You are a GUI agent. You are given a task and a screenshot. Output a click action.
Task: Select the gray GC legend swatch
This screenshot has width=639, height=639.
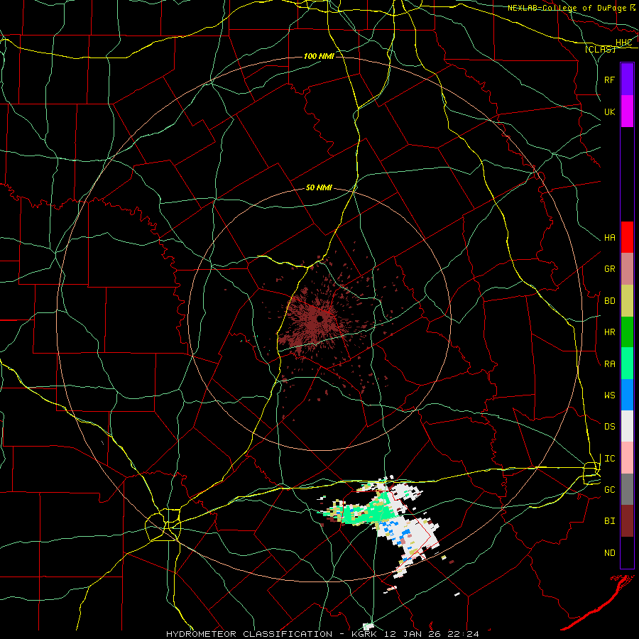627,489
